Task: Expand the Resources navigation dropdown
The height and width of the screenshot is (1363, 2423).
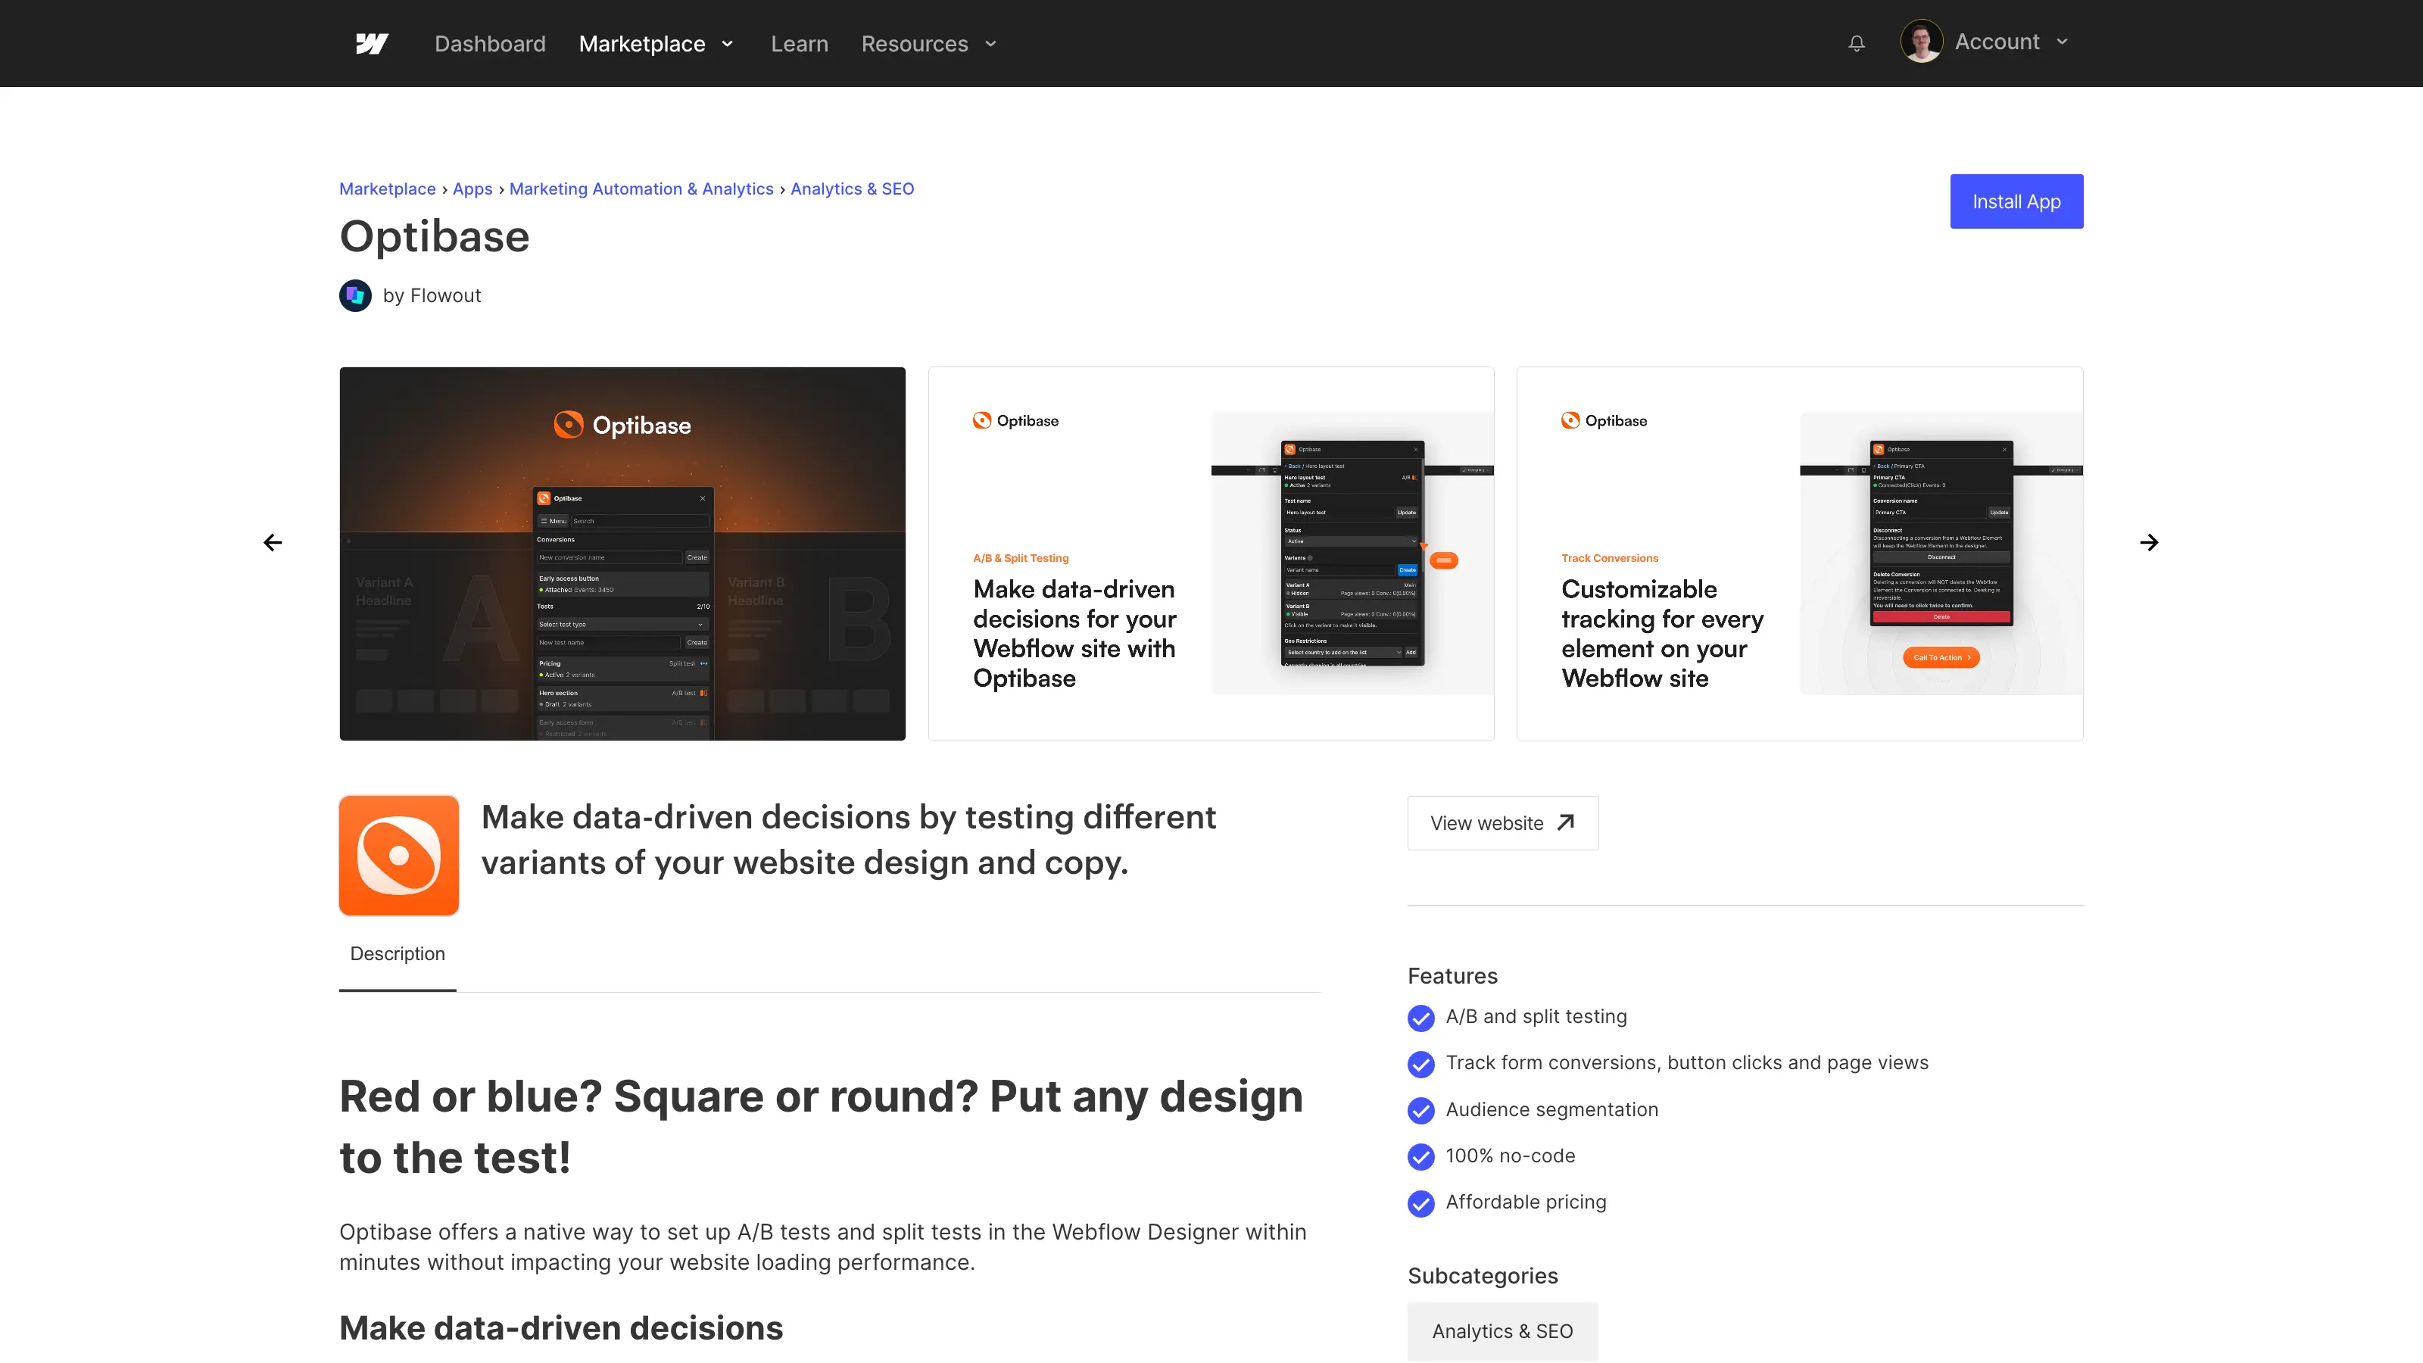Action: (927, 43)
